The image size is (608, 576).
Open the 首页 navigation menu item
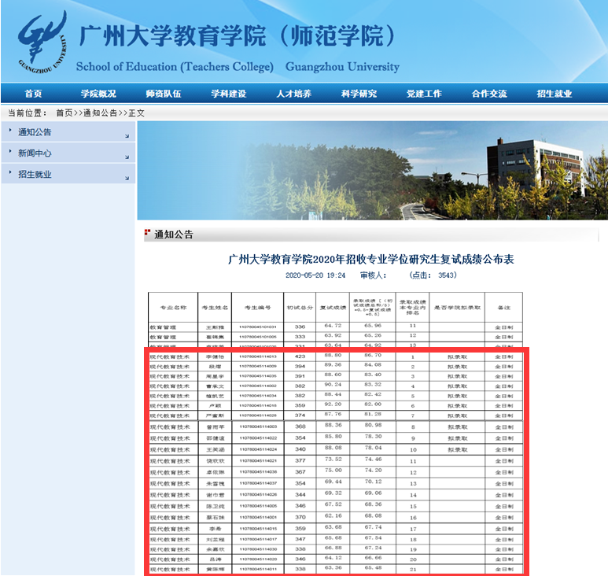(33, 94)
